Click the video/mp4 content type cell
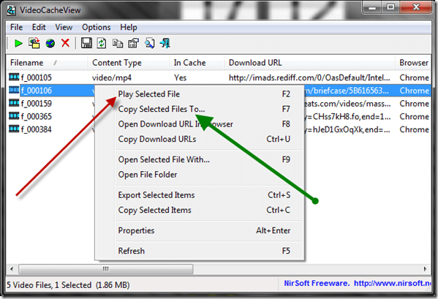This screenshot has height=299, width=438. tap(112, 77)
